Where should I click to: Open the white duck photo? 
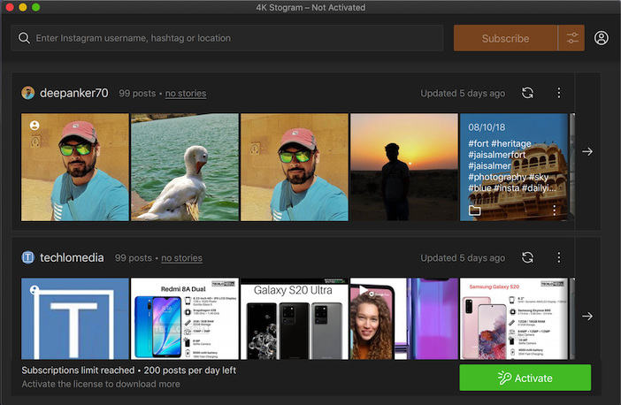185,167
